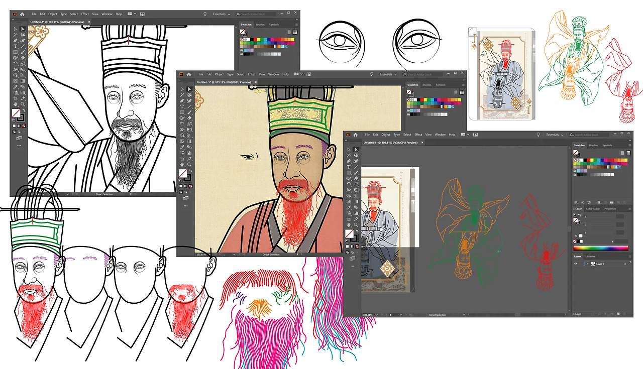Open Window menu in colored portrait window
Image resolution: width=643 pixels, height=369 pixels.
pos(273,74)
